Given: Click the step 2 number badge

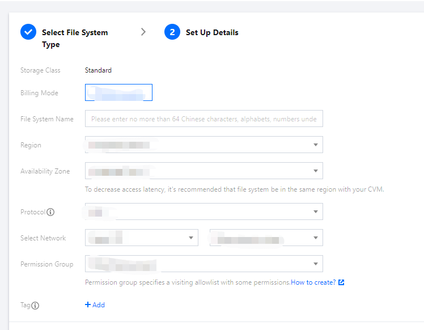Looking at the screenshot, I should pyautogui.click(x=172, y=32).
